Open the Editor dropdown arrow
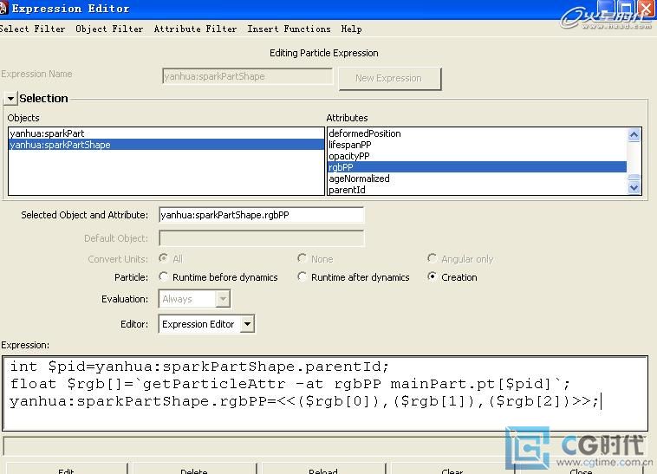The image size is (657, 474). [x=248, y=324]
